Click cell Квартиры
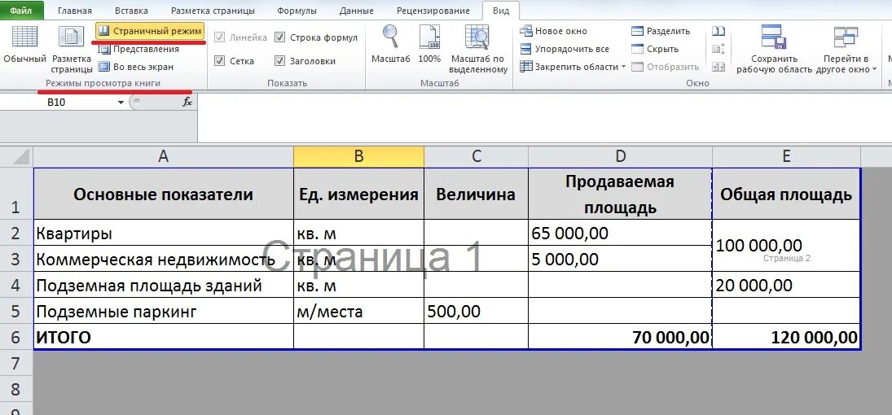 pos(164,233)
